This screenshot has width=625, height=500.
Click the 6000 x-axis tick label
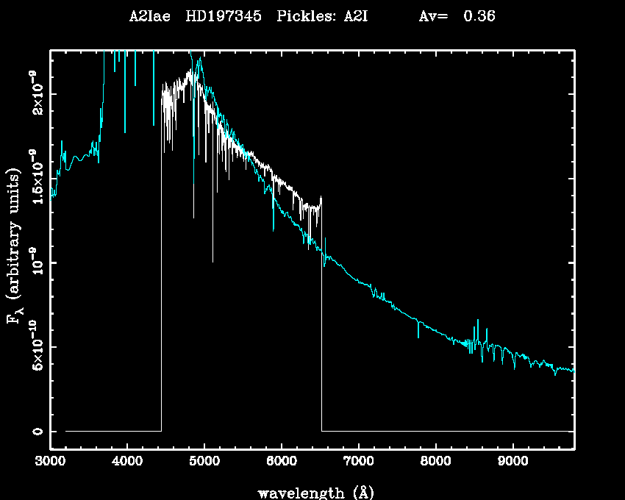pos(281,463)
